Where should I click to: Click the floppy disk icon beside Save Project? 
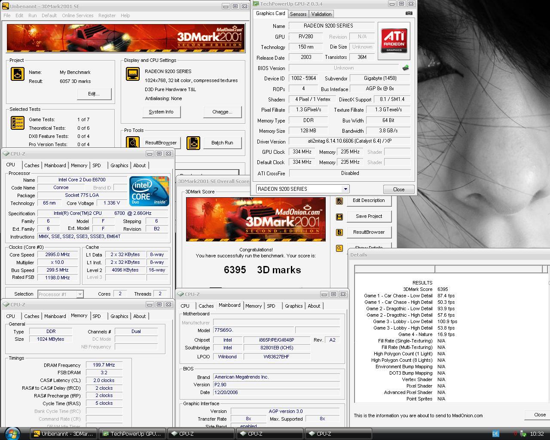pos(339,217)
